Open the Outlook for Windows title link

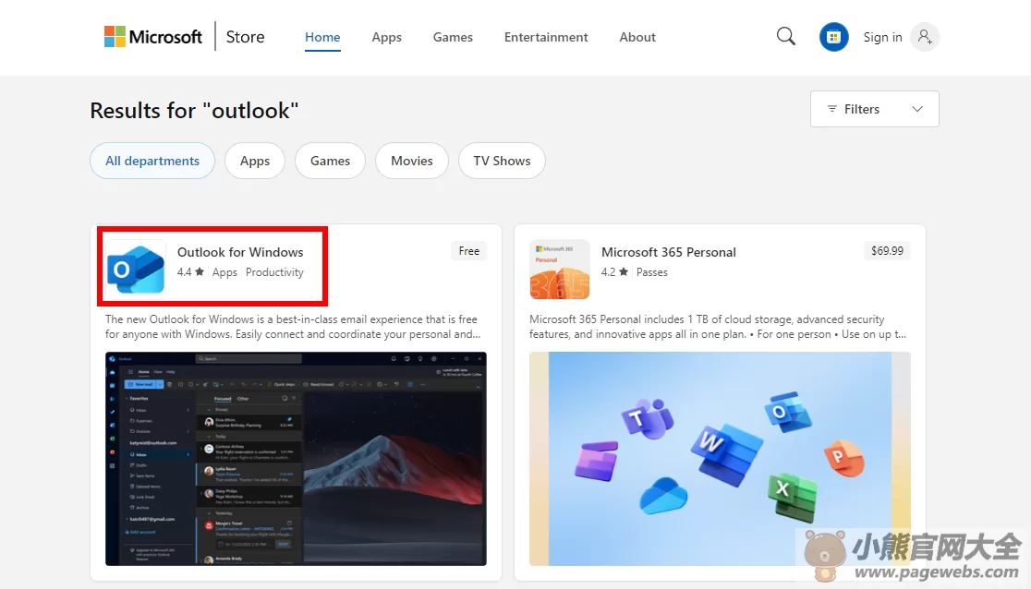240,252
